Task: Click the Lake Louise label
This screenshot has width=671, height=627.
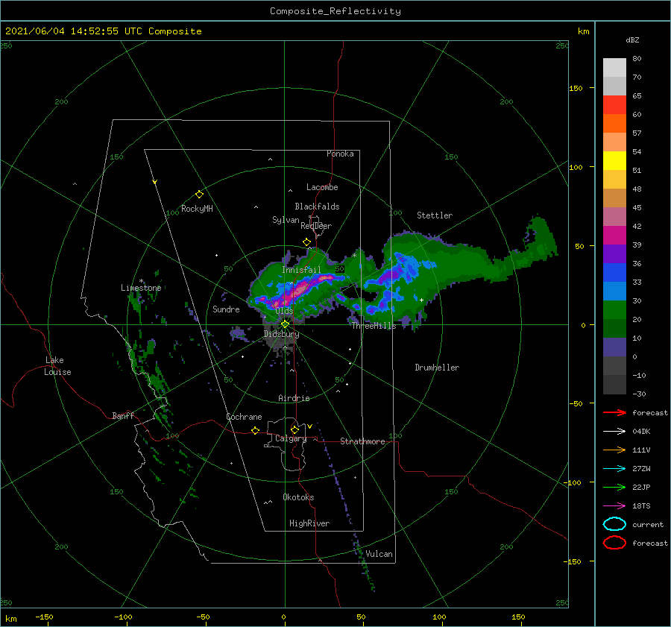Action: [57, 366]
